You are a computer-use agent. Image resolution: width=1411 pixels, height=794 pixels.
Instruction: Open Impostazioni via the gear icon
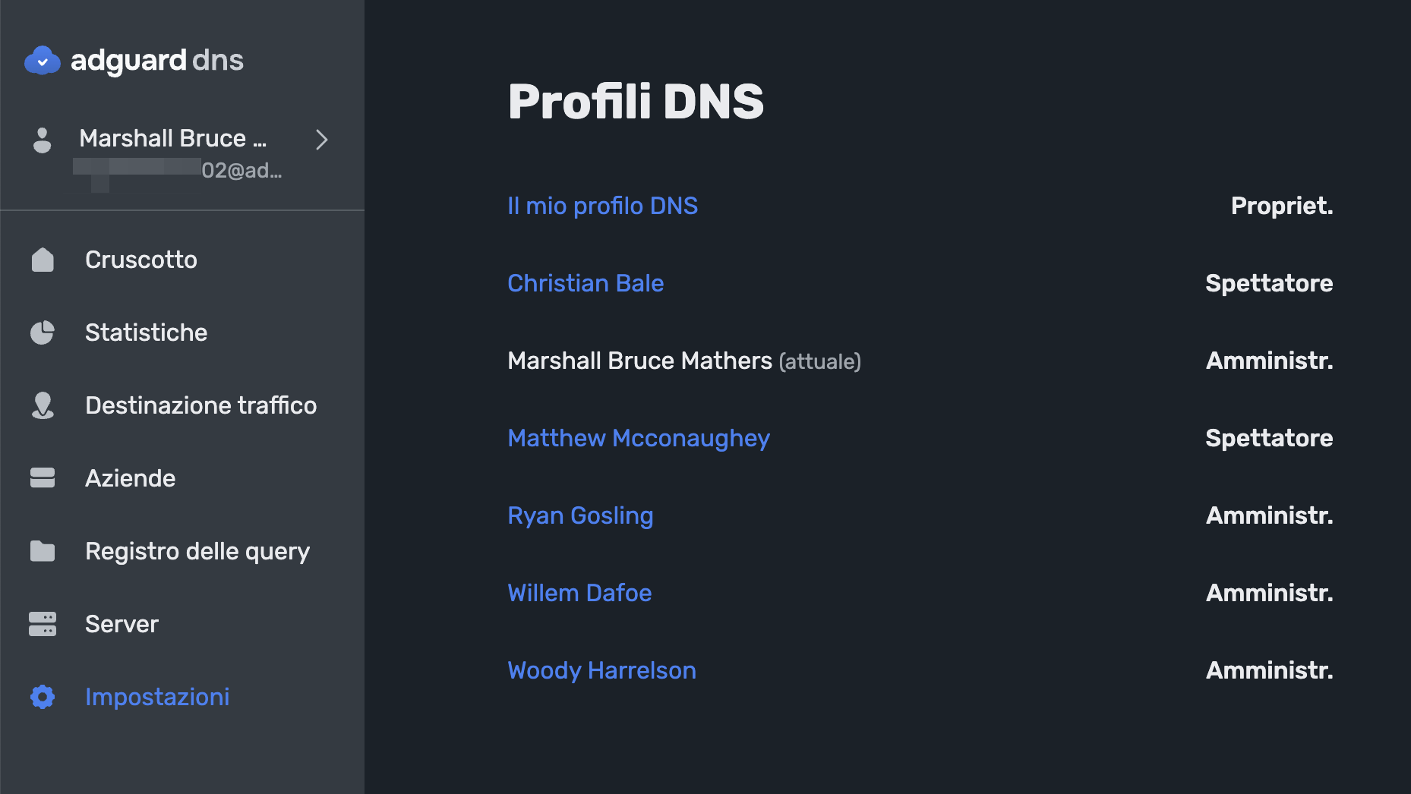pos(43,697)
